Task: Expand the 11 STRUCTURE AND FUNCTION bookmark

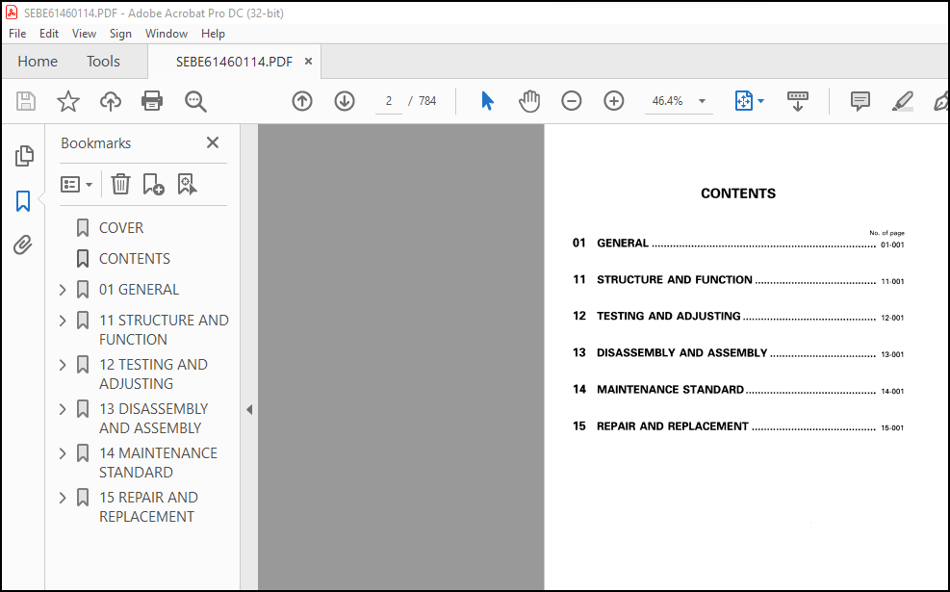Action: [x=63, y=320]
